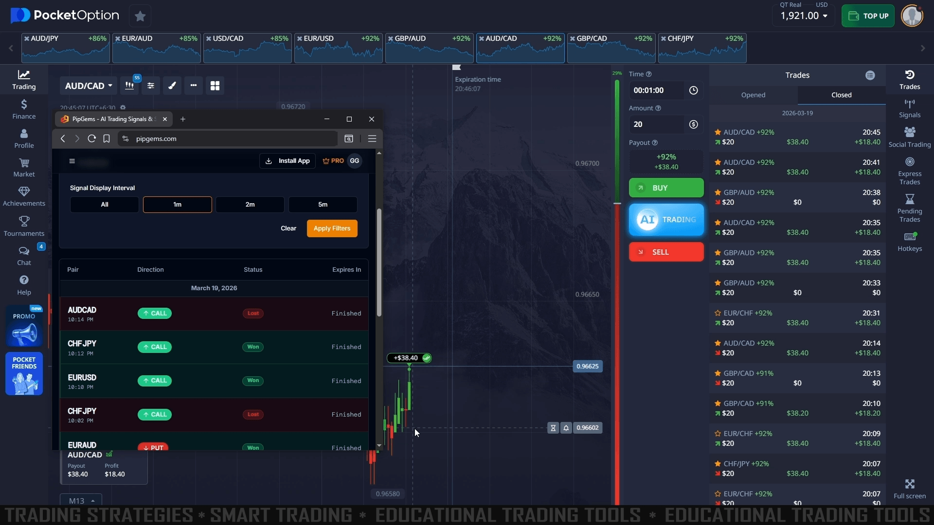The width and height of the screenshot is (934, 525).
Task: Switch to the Closed trades tab
Action: (x=842, y=95)
